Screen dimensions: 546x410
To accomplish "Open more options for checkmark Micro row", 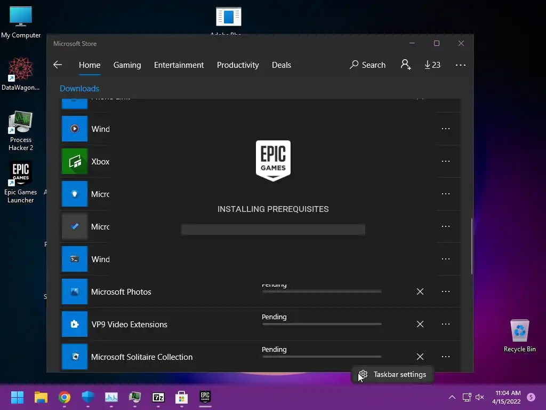I will tap(446, 226).
